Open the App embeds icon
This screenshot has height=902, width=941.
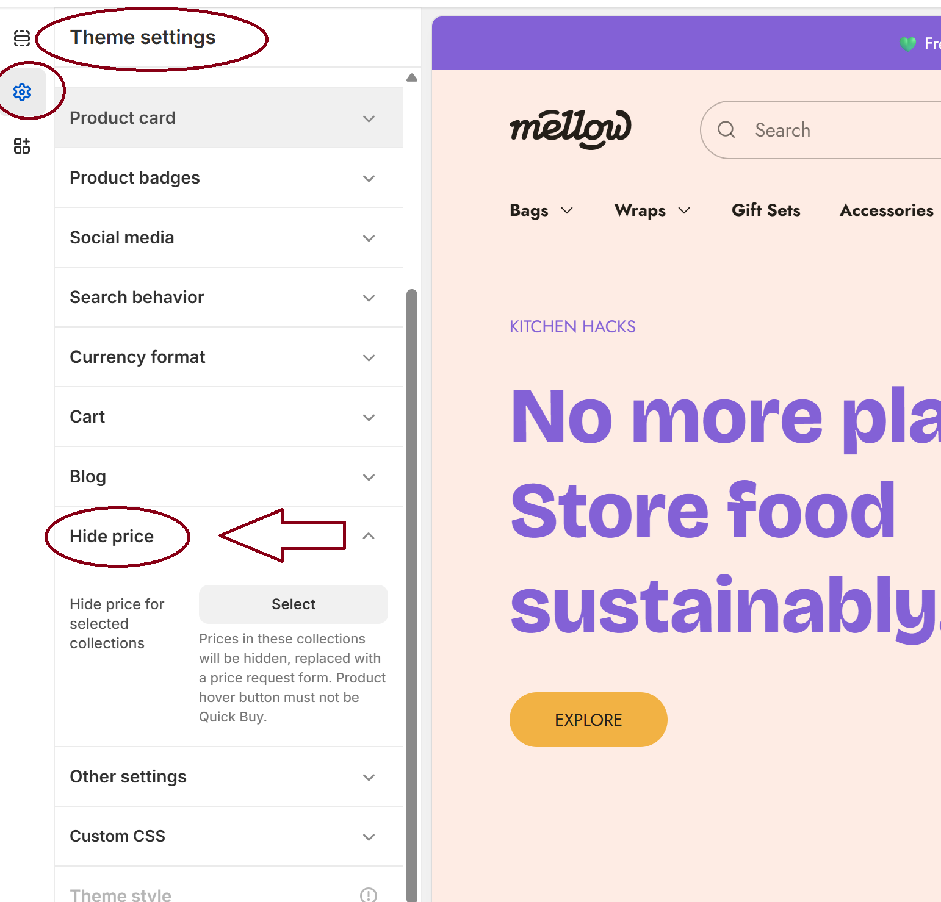[22, 146]
